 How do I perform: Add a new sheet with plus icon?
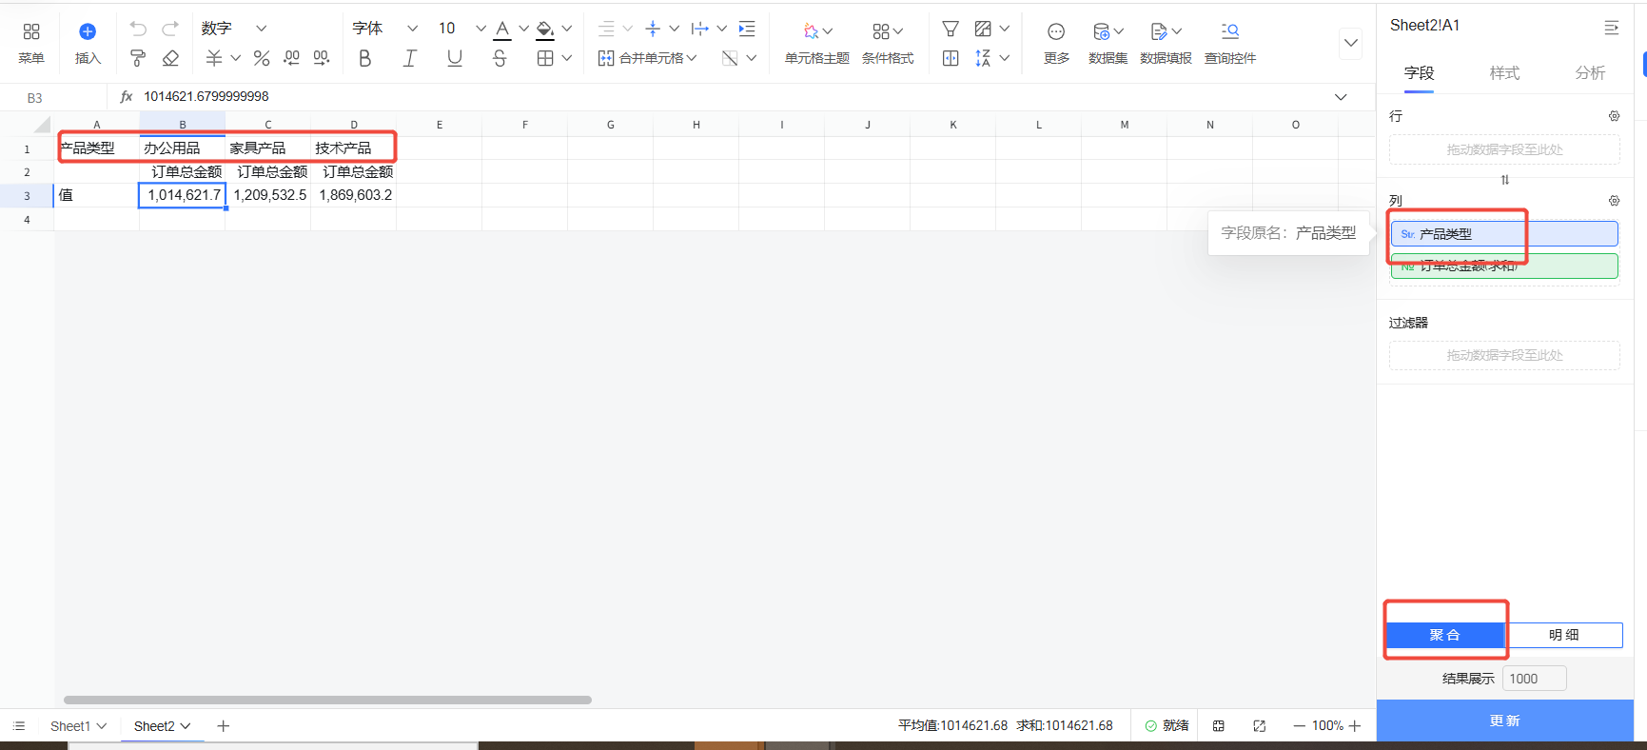pyautogui.click(x=224, y=726)
